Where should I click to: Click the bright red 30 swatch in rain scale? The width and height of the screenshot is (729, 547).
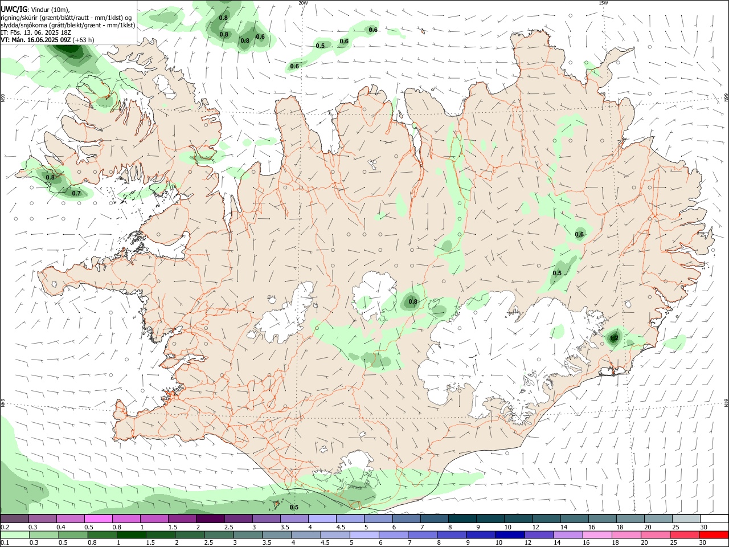click(713, 535)
